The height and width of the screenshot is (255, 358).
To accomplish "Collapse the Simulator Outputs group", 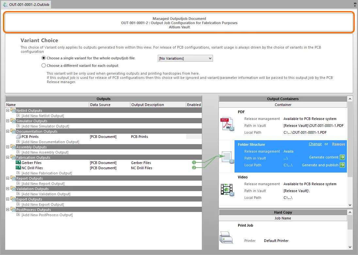I will pos(8,121).
